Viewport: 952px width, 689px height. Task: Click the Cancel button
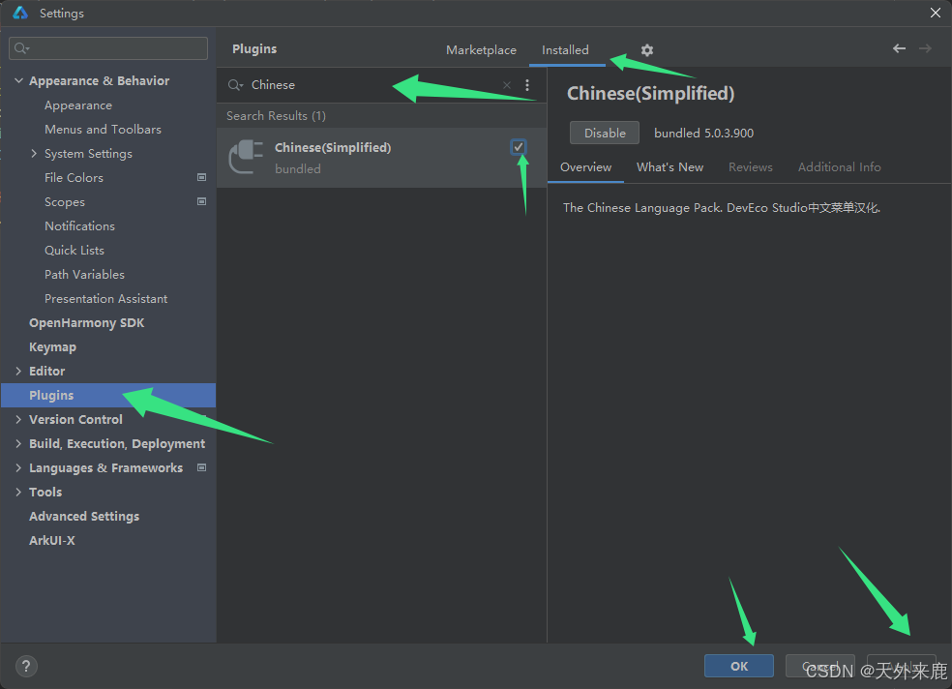[x=820, y=666]
